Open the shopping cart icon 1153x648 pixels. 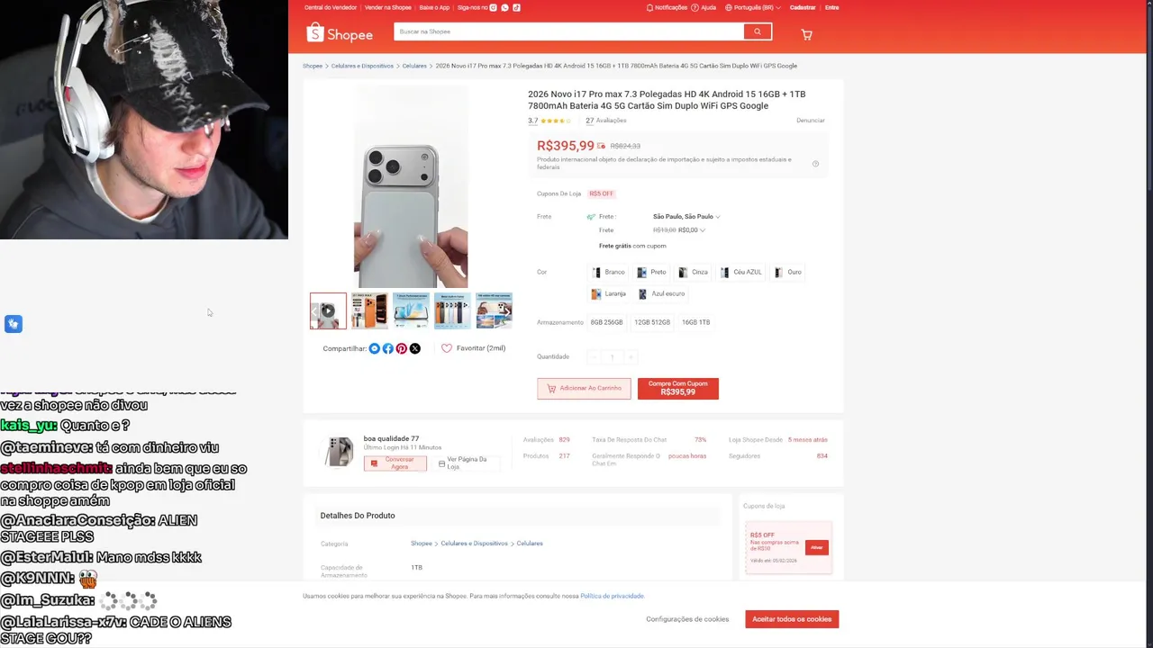(x=806, y=34)
